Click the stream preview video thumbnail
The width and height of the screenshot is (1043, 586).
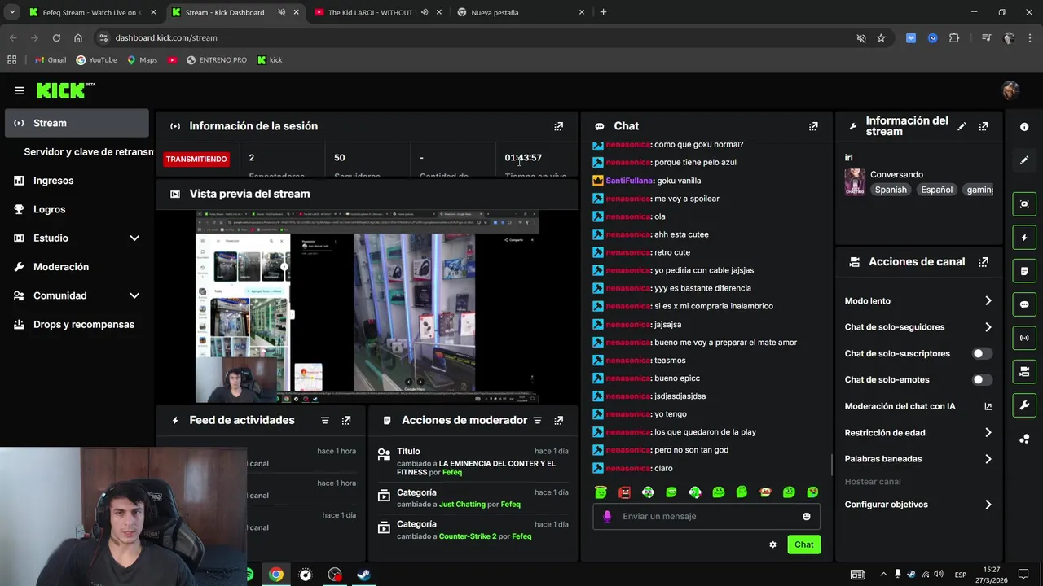coord(367,307)
